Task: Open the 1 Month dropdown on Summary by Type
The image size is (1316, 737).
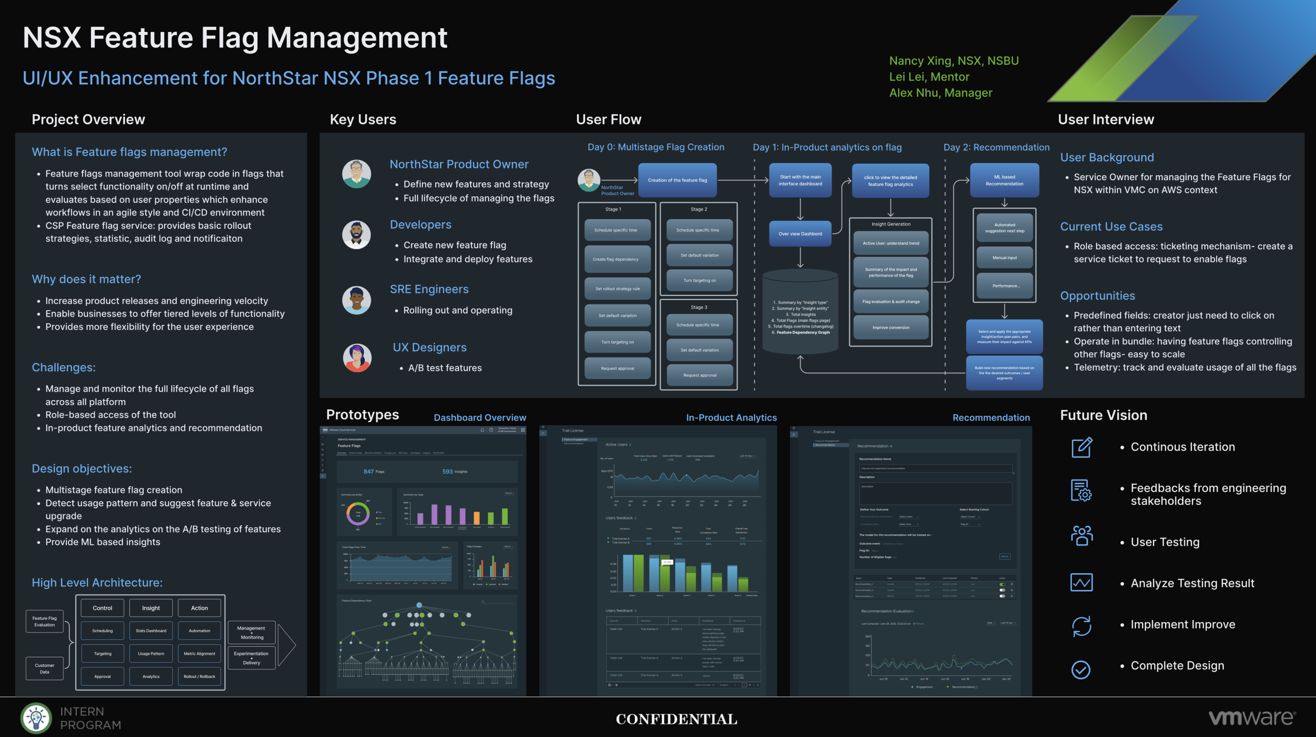Action: coord(509,493)
